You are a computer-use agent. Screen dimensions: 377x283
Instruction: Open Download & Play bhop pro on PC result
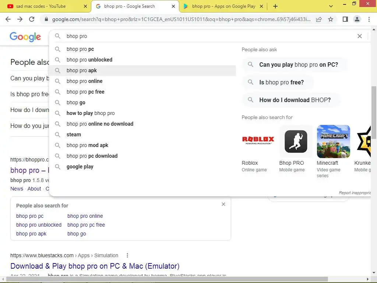(x=95, y=266)
